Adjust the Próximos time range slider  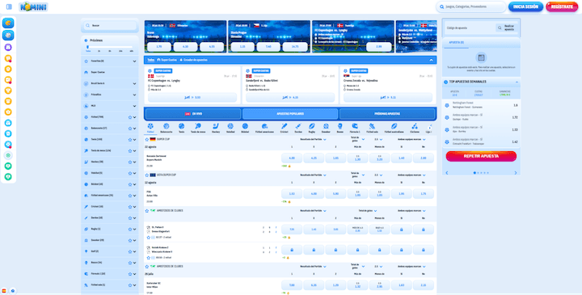tap(87, 47)
